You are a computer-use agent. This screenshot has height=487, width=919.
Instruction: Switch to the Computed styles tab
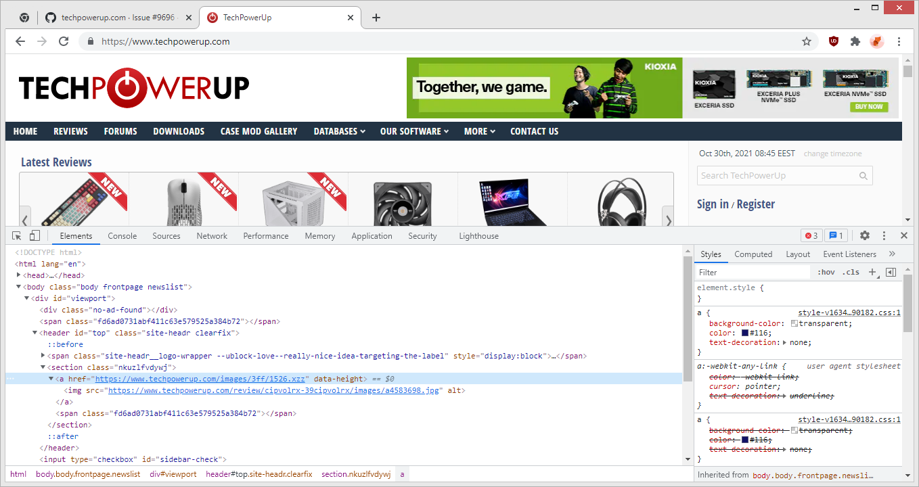(753, 254)
